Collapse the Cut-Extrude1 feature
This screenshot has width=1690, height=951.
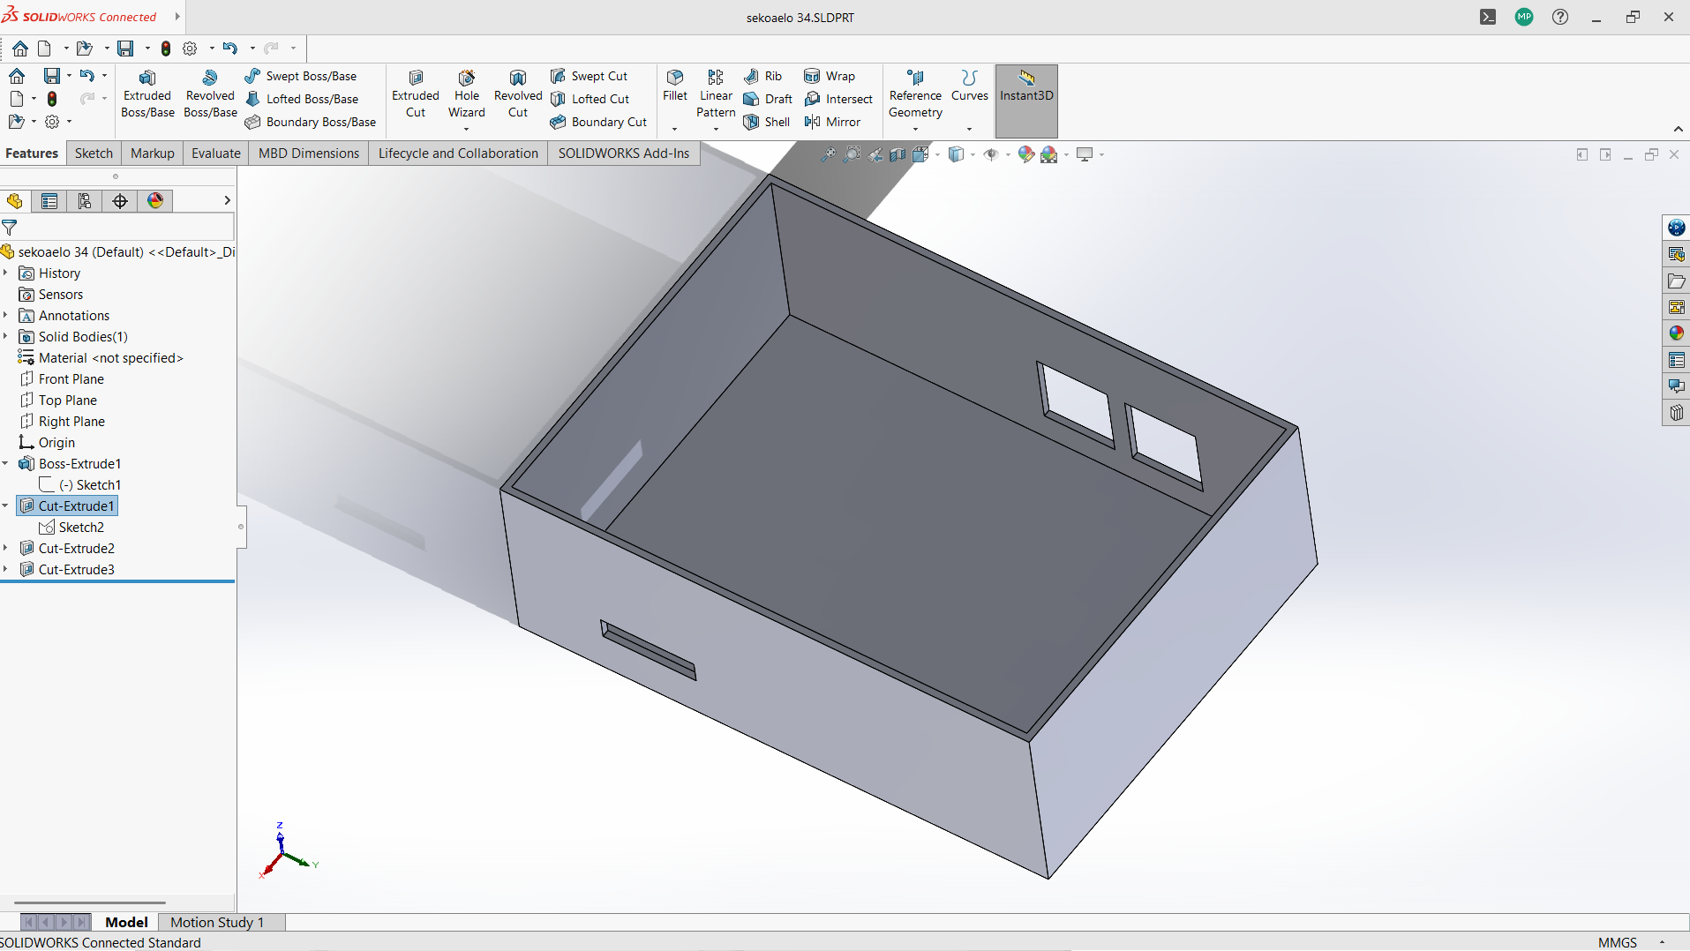click(x=5, y=506)
